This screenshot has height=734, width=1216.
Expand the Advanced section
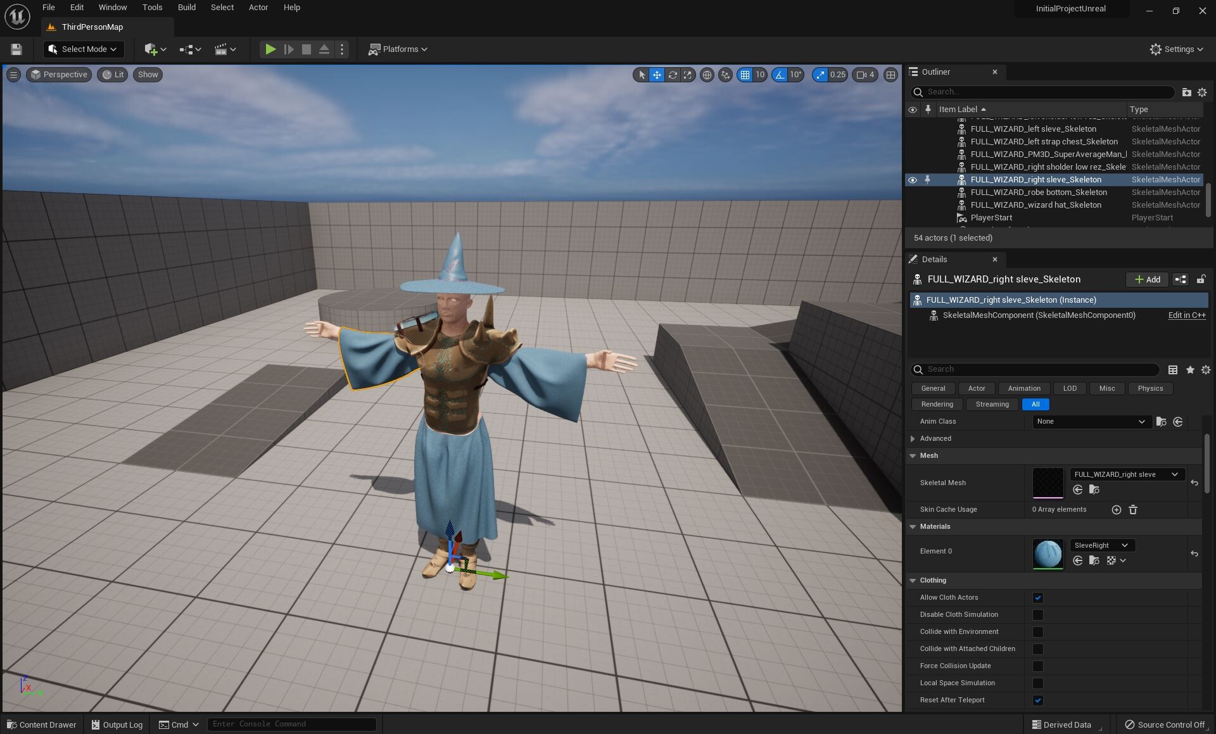tap(913, 439)
